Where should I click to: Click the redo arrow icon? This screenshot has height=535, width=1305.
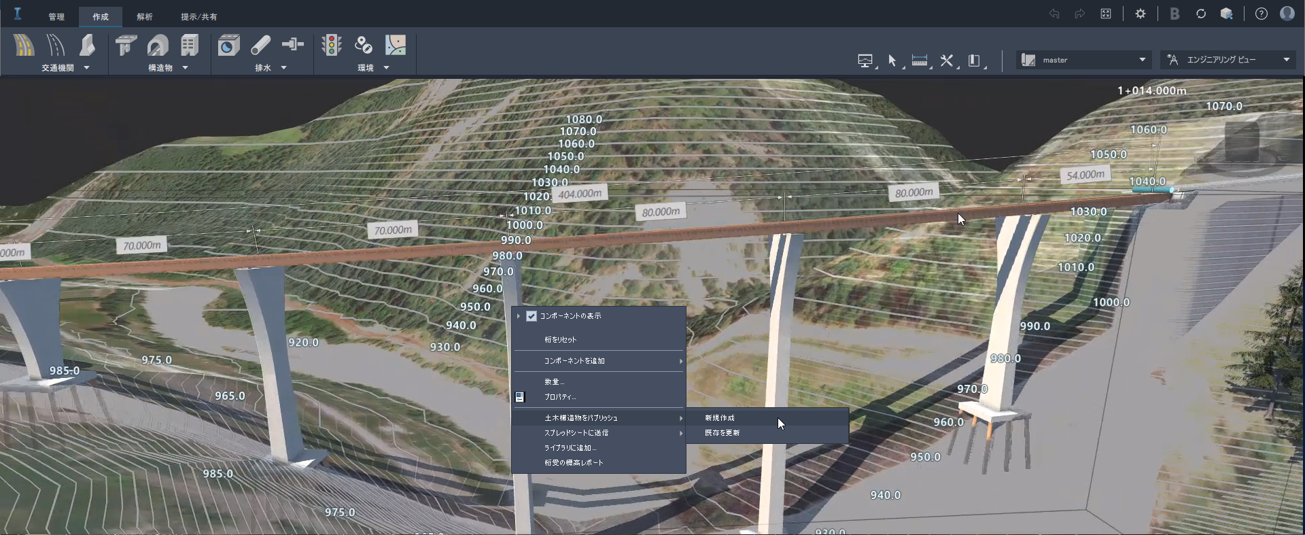pyautogui.click(x=1079, y=14)
